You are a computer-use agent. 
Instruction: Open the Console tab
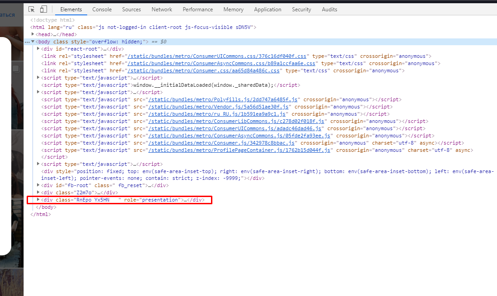(x=102, y=9)
